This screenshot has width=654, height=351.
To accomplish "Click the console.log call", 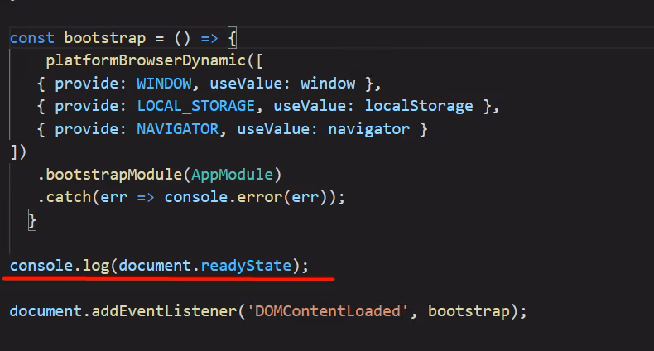I will pyautogui.click(x=60, y=266).
